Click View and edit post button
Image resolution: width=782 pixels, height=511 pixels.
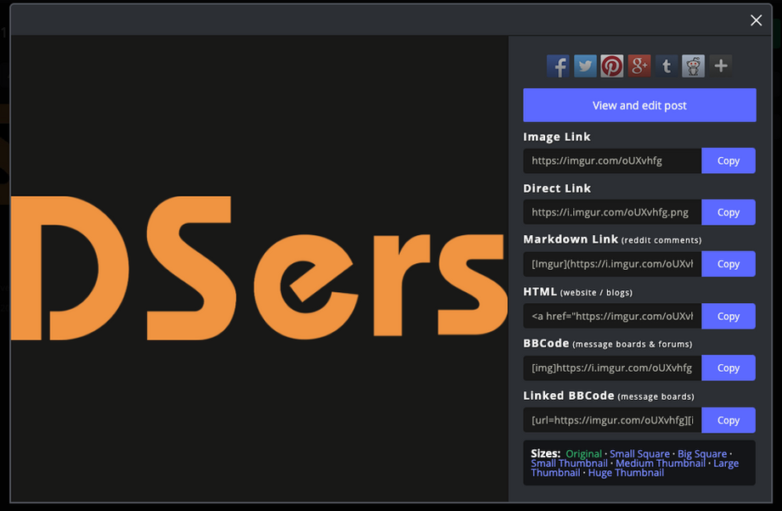(x=639, y=105)
